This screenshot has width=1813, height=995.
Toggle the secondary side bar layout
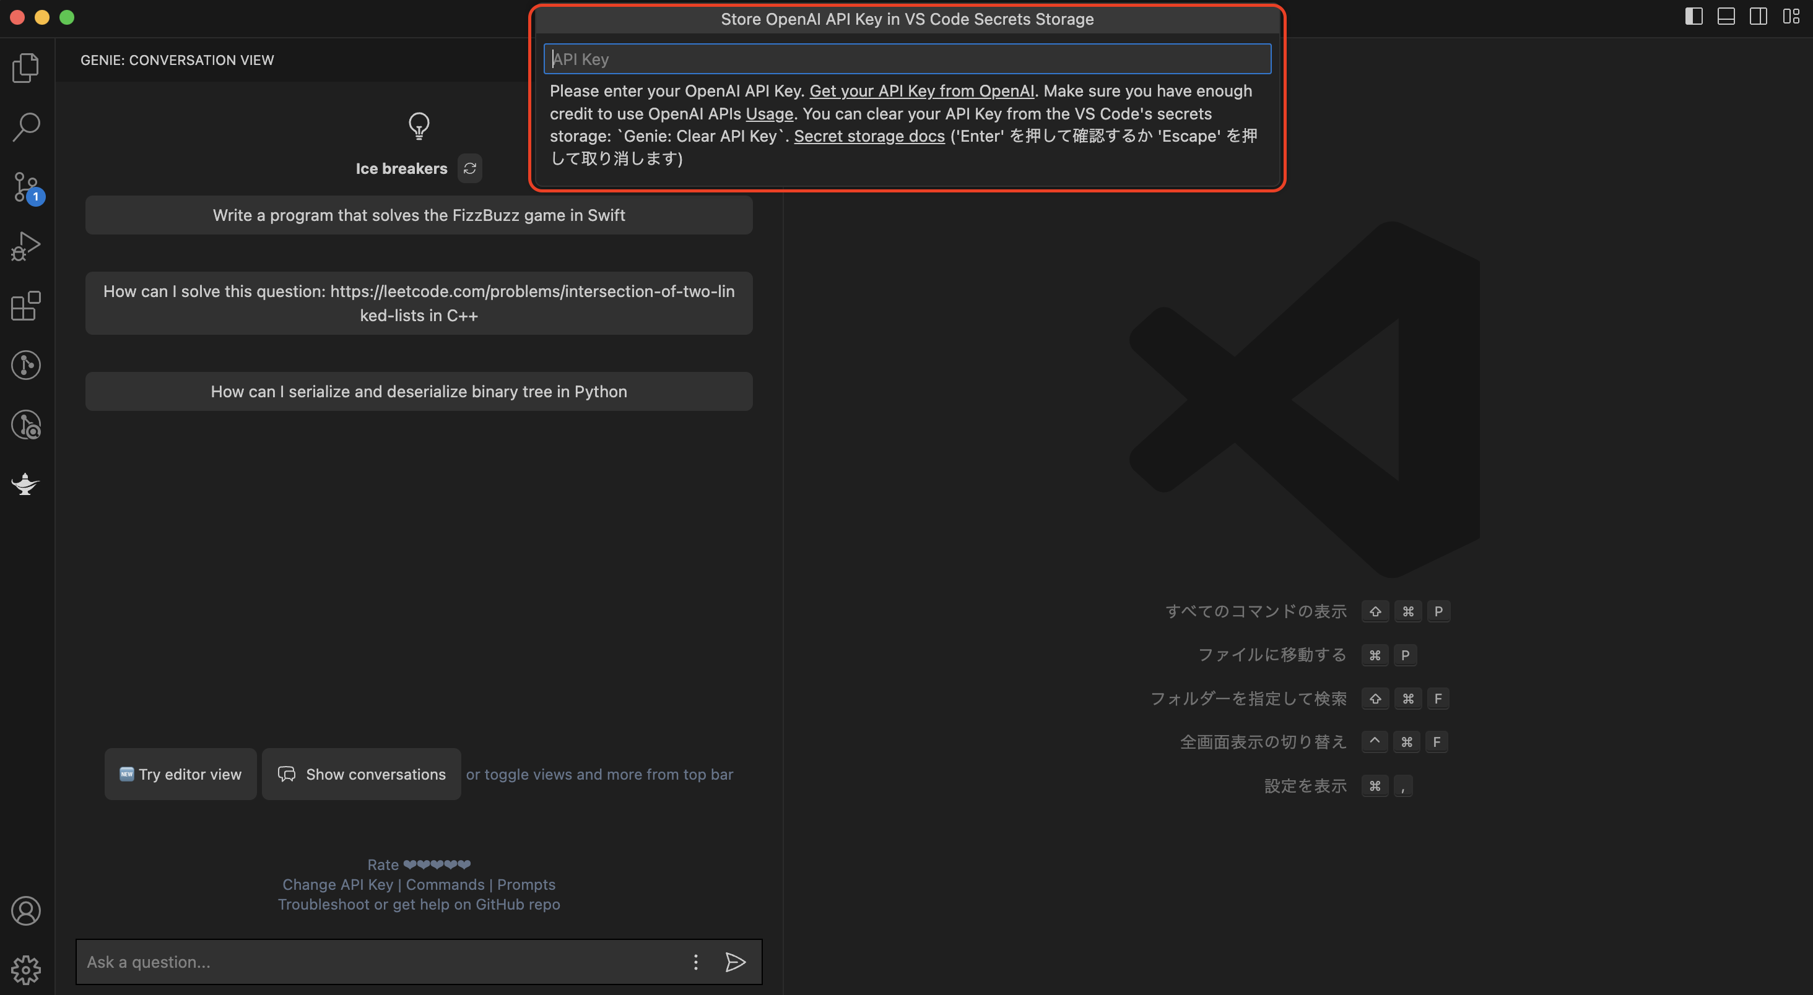click(1758, 17)
